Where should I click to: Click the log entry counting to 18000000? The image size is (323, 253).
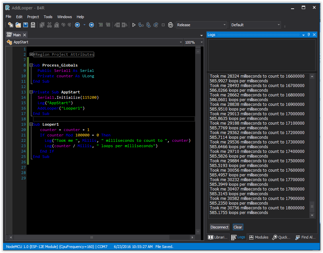pyautogui.click(x=257, y=208)
